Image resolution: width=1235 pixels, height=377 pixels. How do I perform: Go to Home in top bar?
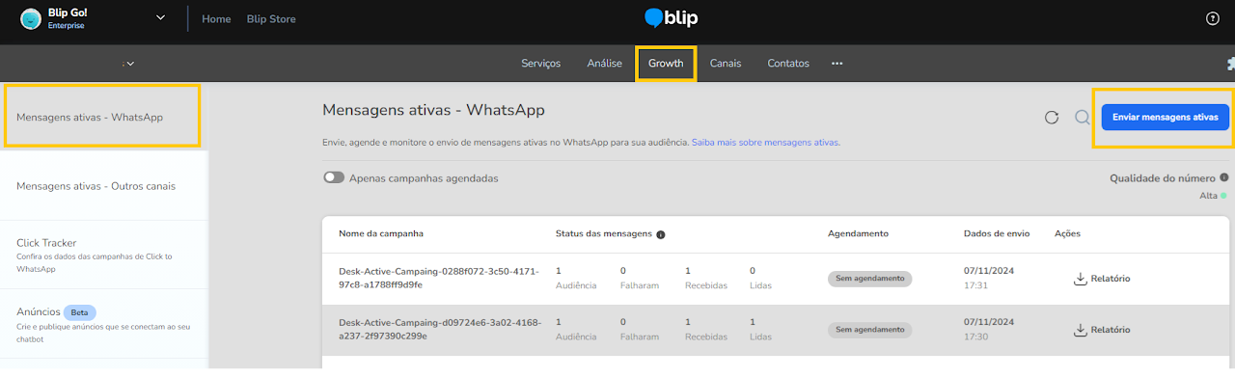(216, 18)
